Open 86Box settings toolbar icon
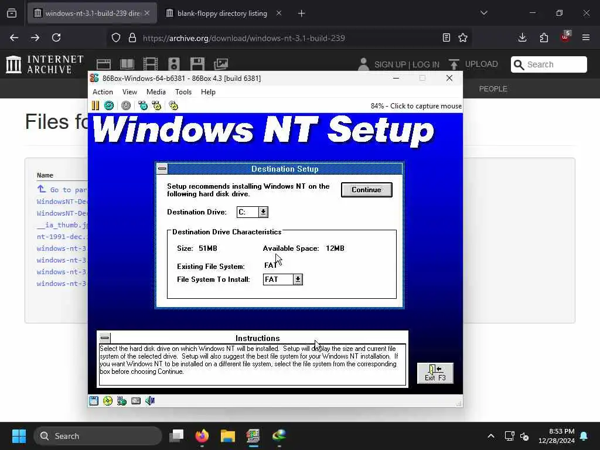 click(x=173, y=105)
